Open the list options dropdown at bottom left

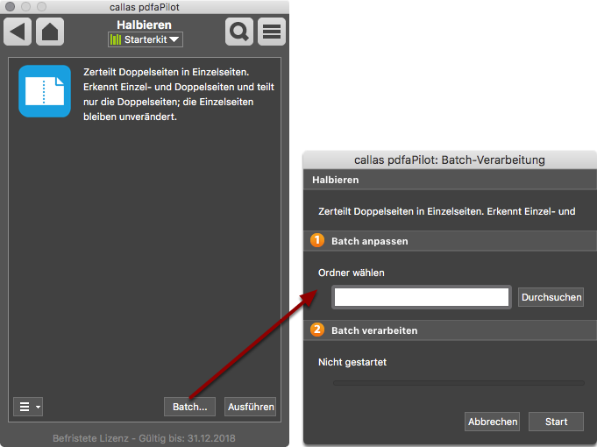coord(28,407)
